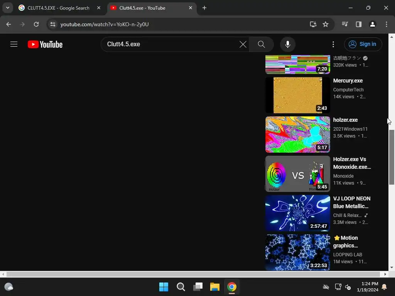
Task: Visit the ComputerTech channel name
Action: coord(348,89)
